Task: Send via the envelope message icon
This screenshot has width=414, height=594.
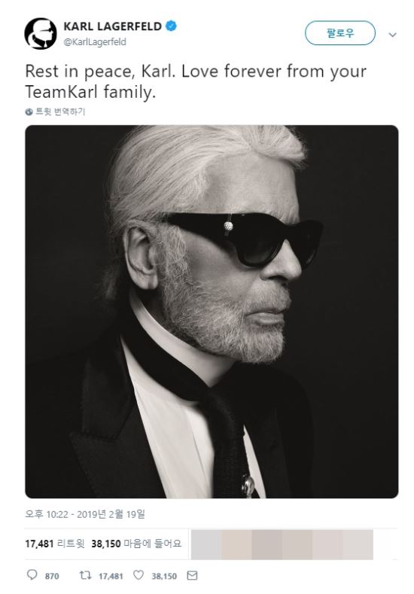Action: coord(193,575)
